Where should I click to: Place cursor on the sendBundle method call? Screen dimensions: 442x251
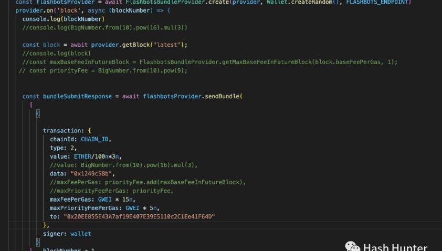(x=223, y=96)
